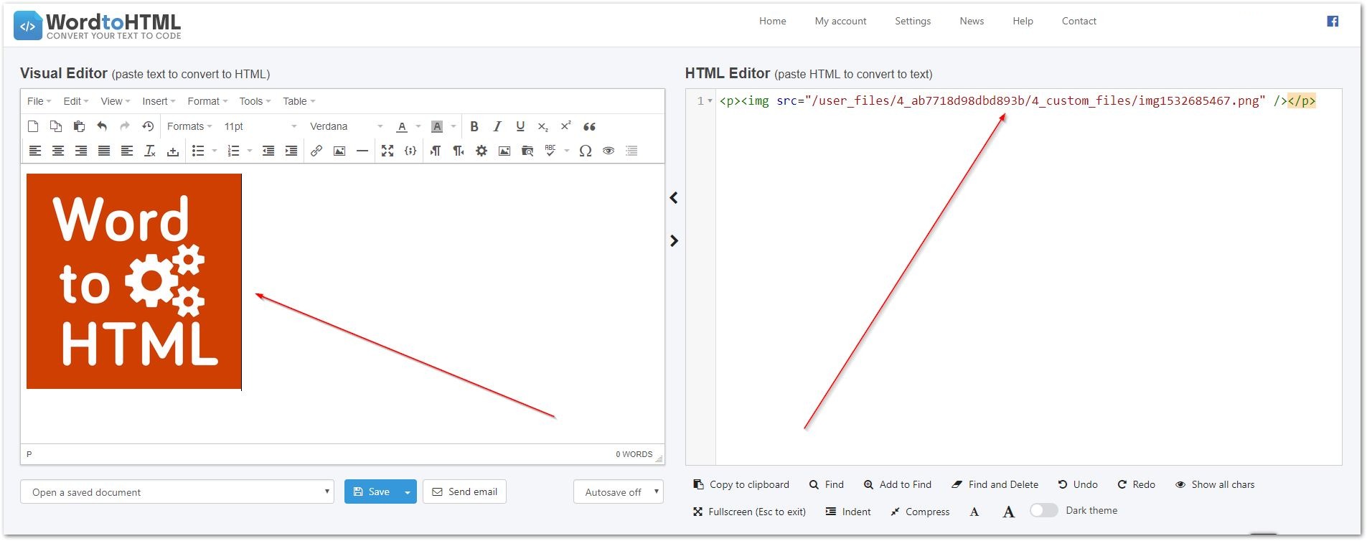Clear formatting with the Tx icon
This screenshot has height=541, width=1367.
click(150, 151)
